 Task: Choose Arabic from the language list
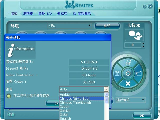tap(82, 94)
